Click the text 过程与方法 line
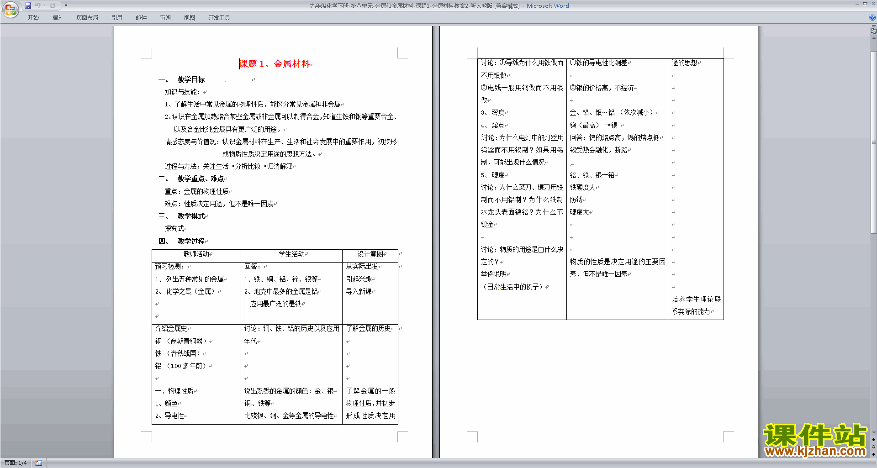Viewport: 877px width, 468px height. click(228, 166)
